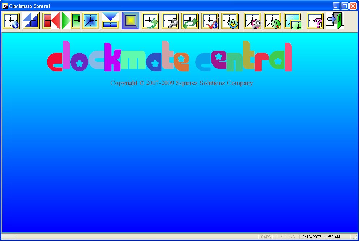Open help via clock question mark icon
Viewport: 359px width, 241px height.
tap(315, 21)
